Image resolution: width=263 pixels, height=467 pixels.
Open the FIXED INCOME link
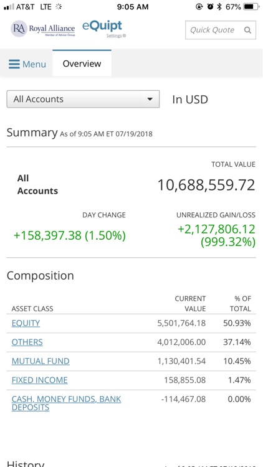tap(40, 380)
